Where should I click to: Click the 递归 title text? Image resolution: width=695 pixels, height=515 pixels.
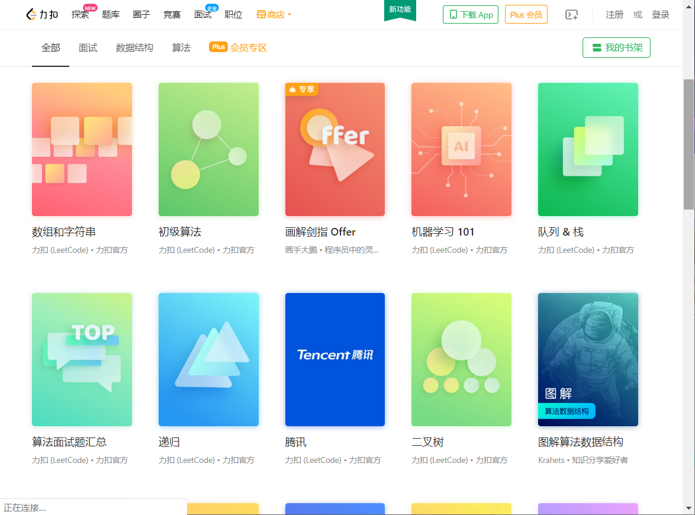coord(169,442)
